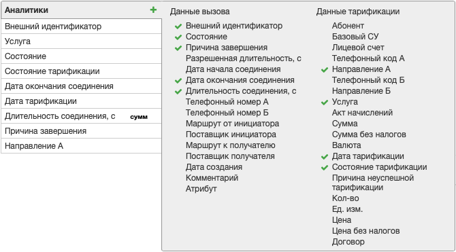Viewport: 456px width, 252px height.
Task: Select Внешний идентификатор row in Аналитики list
Action: 81,26
